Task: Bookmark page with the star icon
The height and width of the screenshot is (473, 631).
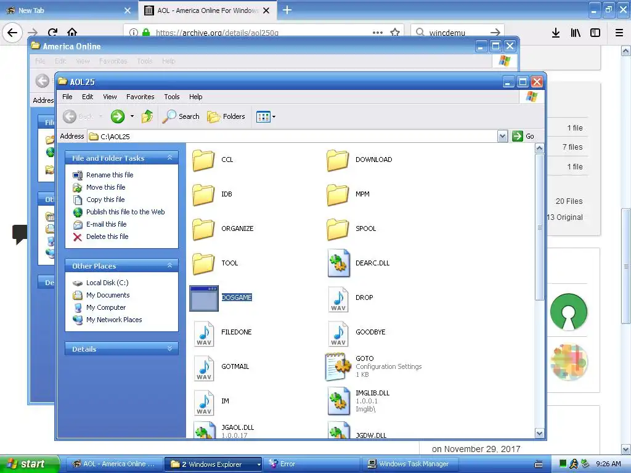Action: tap(395, 32)
